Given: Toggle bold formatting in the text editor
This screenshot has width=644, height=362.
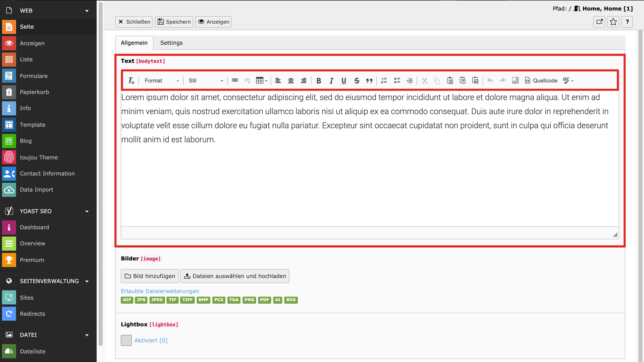Looking at the screenshot, I should tap(319, 80).
